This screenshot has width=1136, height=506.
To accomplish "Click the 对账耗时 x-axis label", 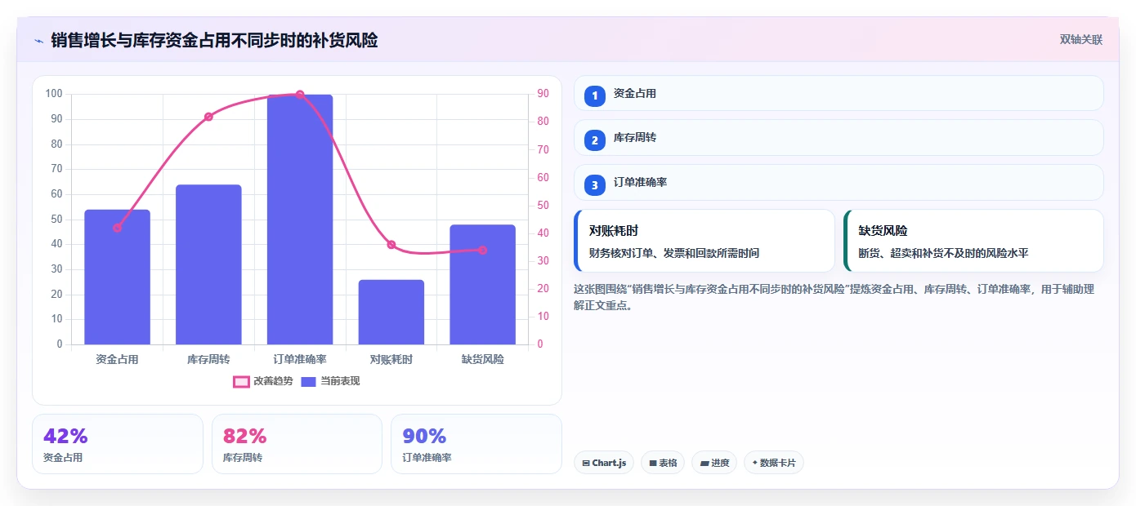I will coord(391,359).
